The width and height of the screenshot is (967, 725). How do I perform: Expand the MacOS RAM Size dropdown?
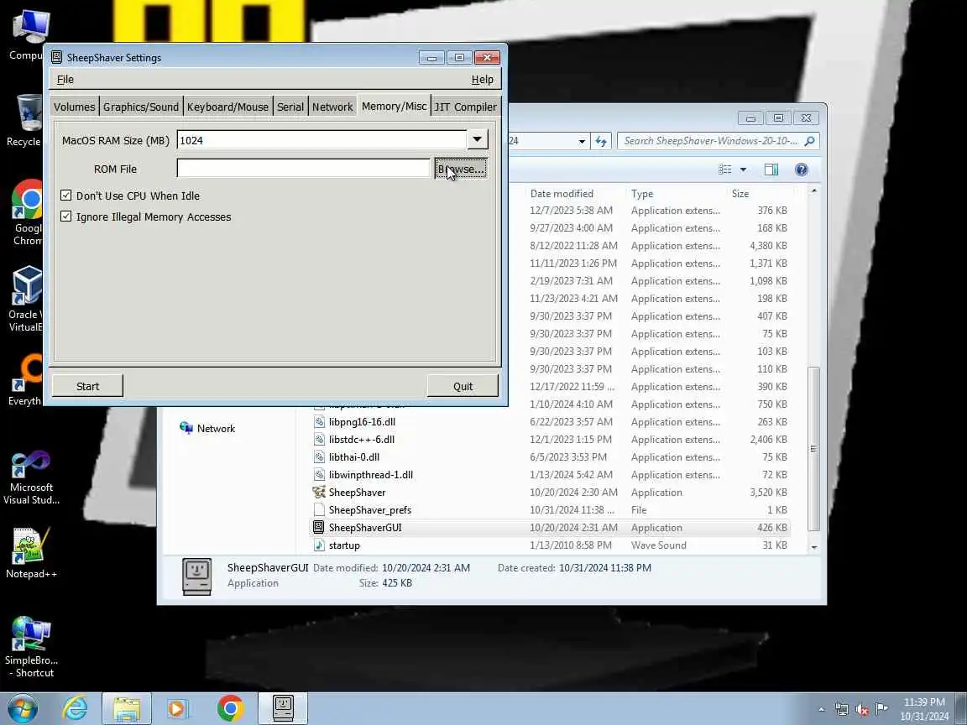(478, 140)
